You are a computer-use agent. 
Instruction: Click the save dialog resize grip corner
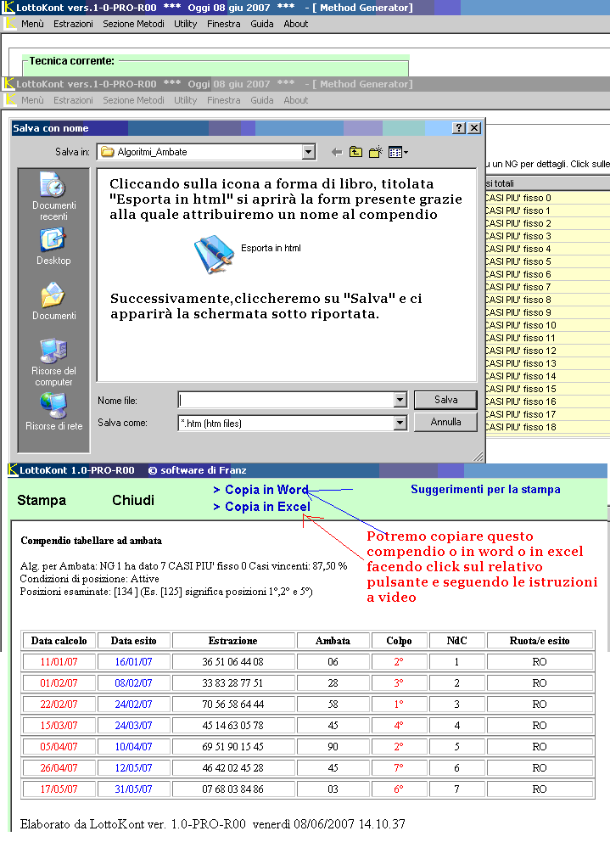478,456
